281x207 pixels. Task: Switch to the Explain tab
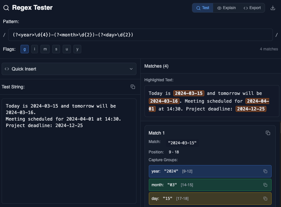click(226, 8)
